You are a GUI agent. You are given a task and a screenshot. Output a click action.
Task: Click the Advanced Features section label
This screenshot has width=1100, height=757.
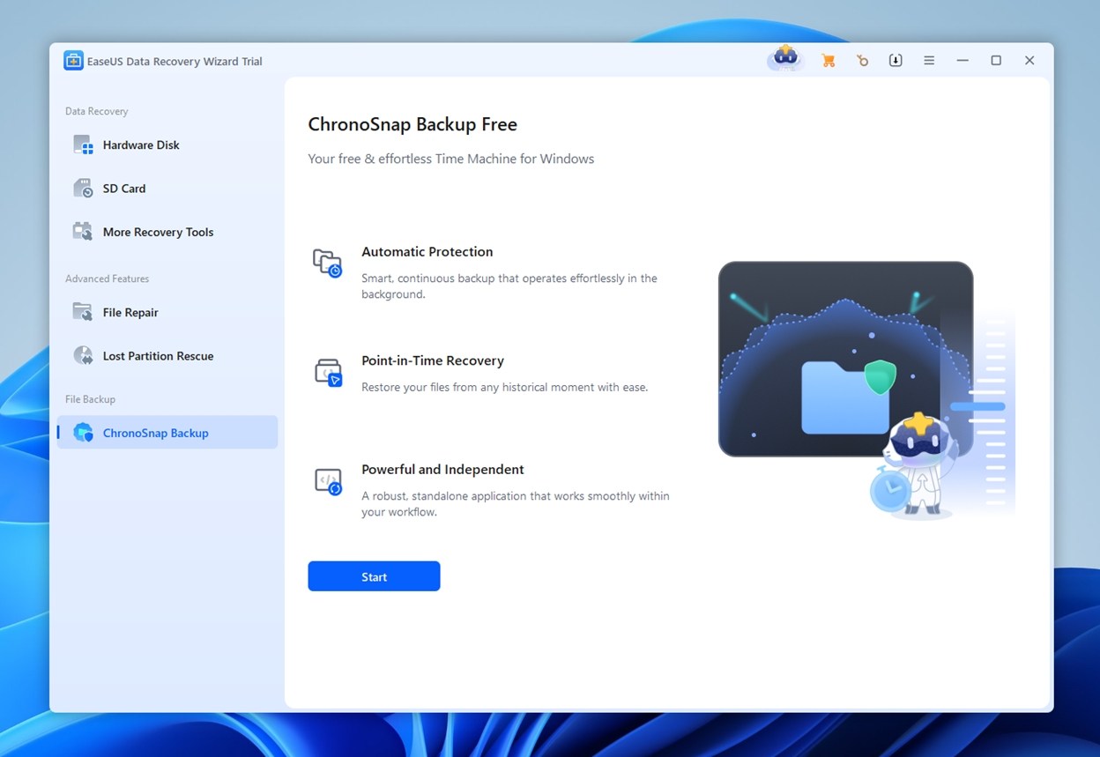click(x=107, y=278)
